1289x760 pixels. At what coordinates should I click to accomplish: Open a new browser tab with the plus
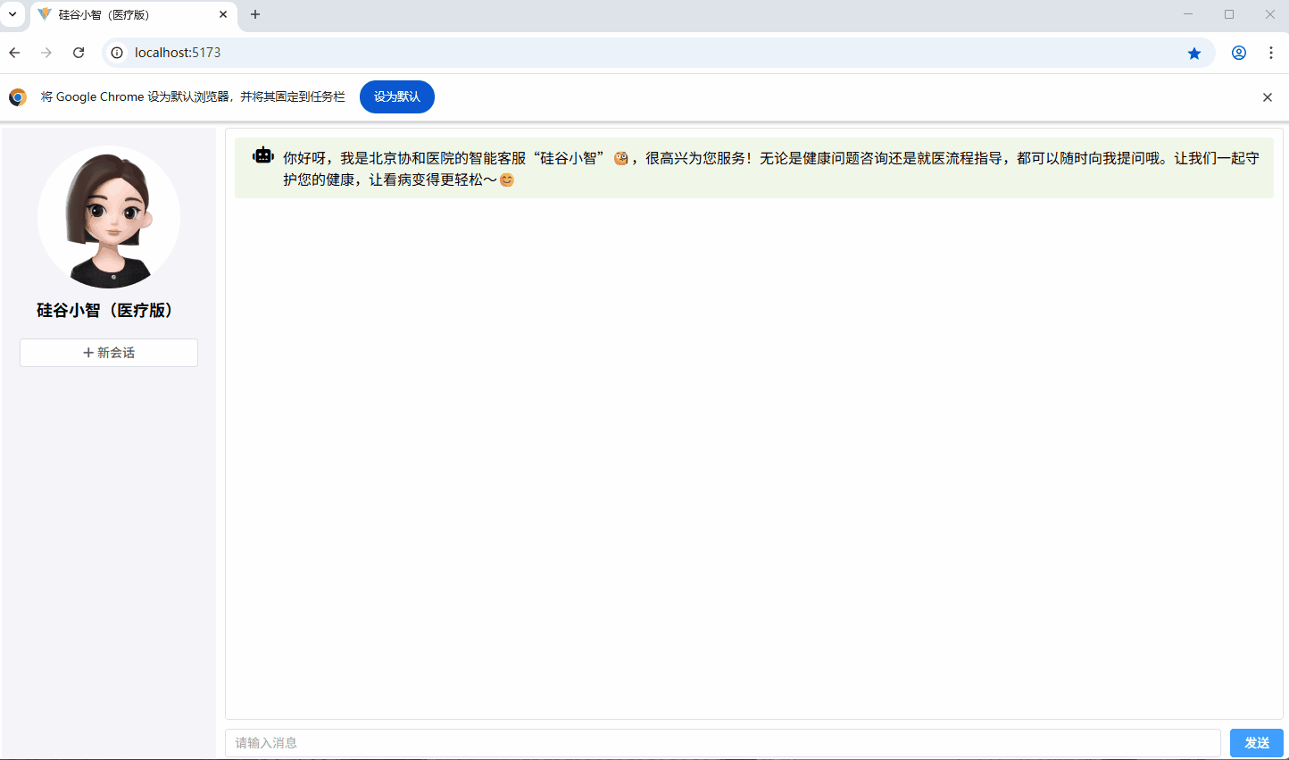(x=255, y=14)
